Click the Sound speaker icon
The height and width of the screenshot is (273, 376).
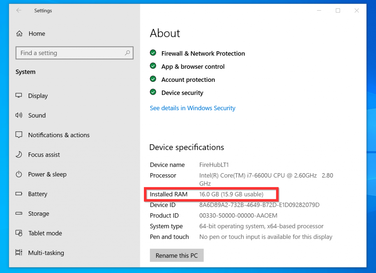click(x=19, y=115)
